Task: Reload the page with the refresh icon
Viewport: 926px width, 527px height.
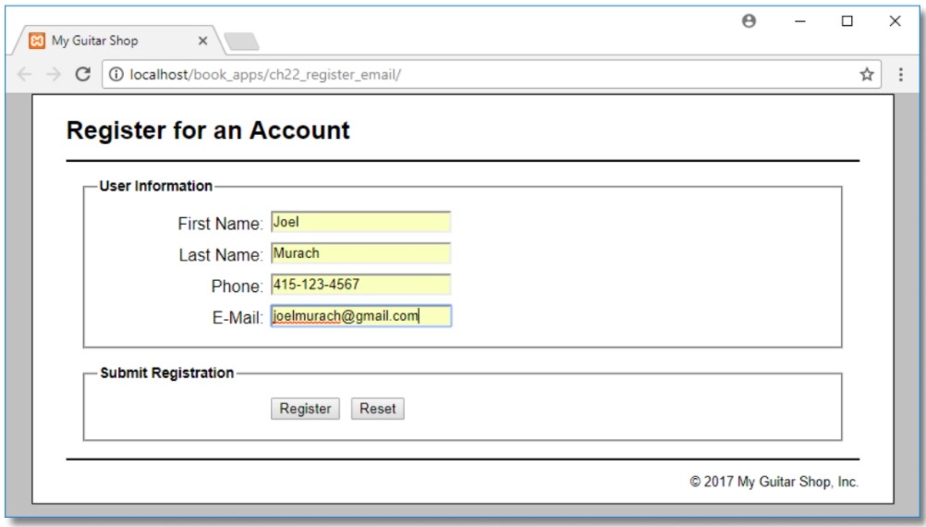Action: 82,75
